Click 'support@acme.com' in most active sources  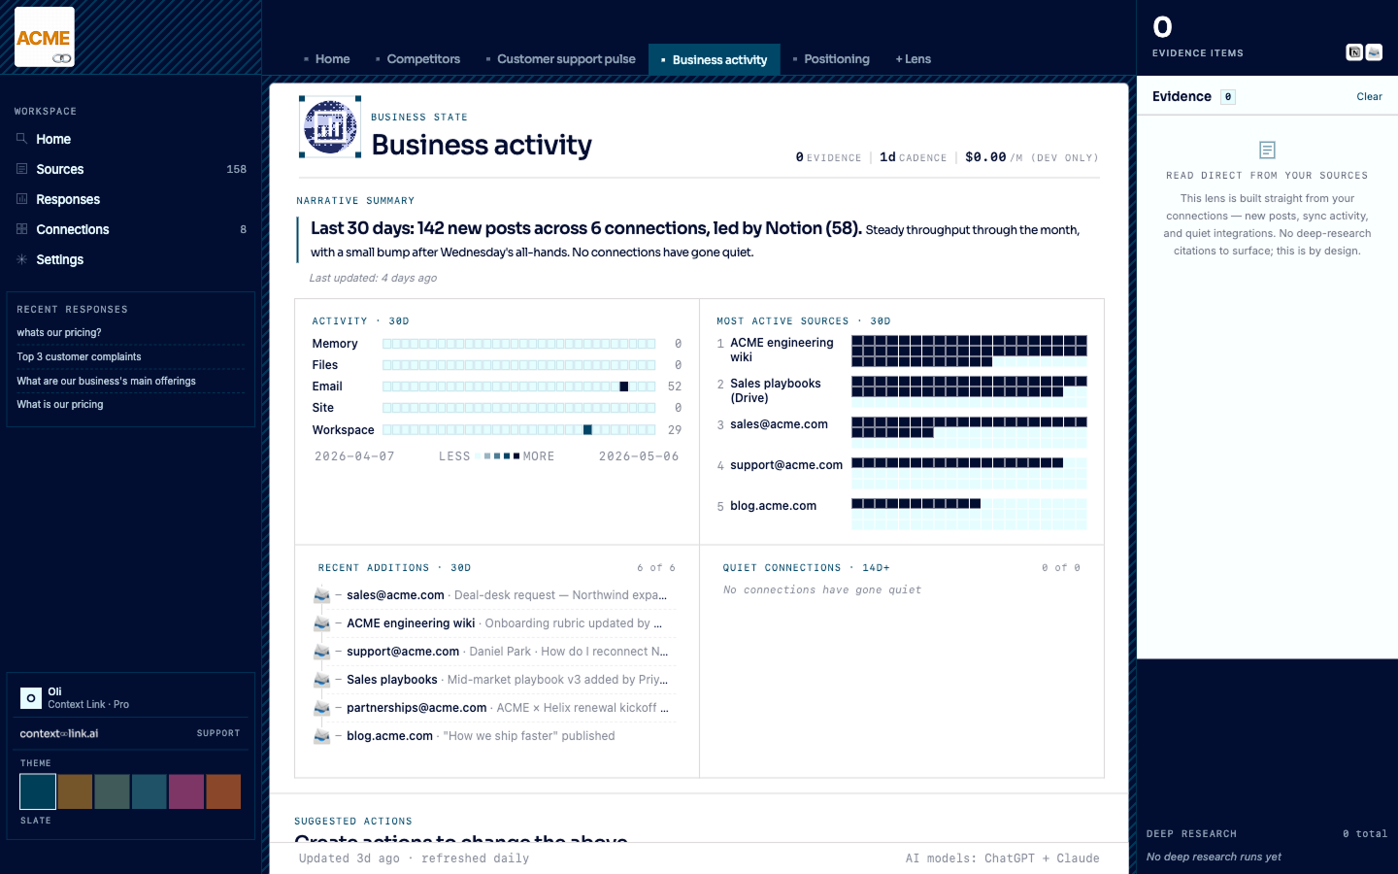[786, 465]
